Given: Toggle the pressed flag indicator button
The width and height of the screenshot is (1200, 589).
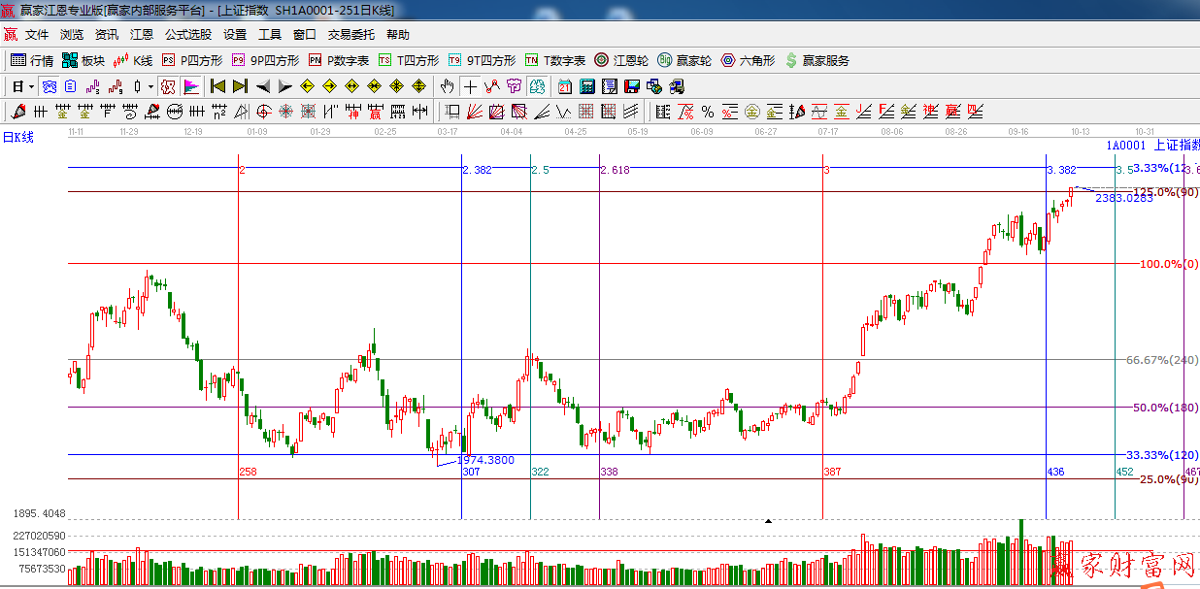Looking at the screenshot, I should 191,86.
